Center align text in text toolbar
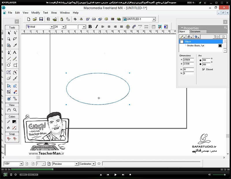The image size is (231, 179). [x=109, y=27]
